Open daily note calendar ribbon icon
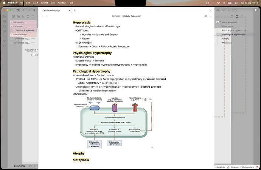The image size is (261, 170). [x=5, y=26]
